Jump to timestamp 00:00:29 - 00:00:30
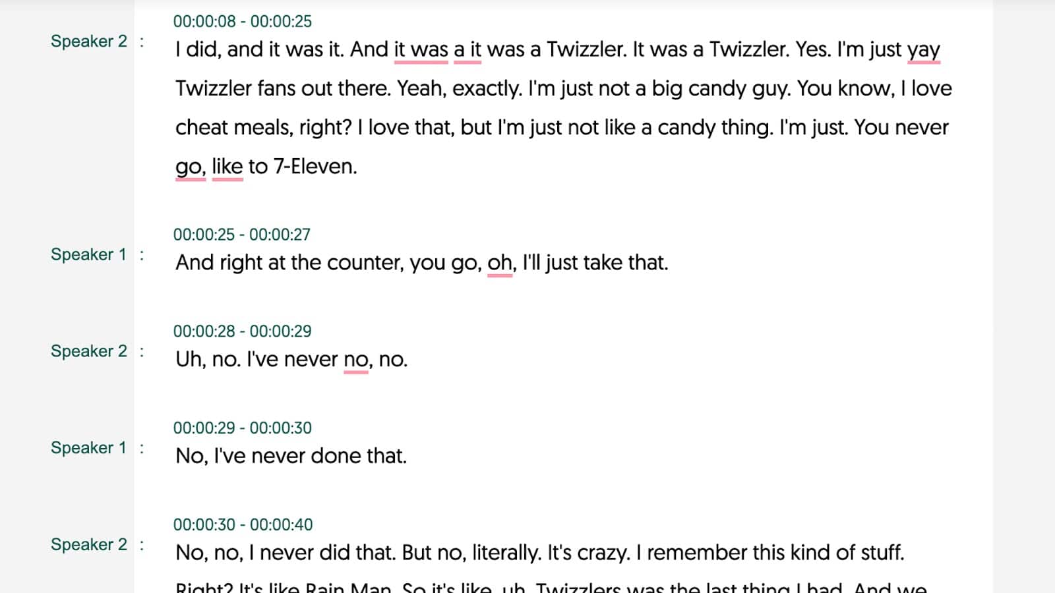 tap(242, 428)
